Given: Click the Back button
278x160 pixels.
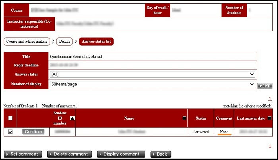Looking at the screenshot, I should (x=160, y=154).
